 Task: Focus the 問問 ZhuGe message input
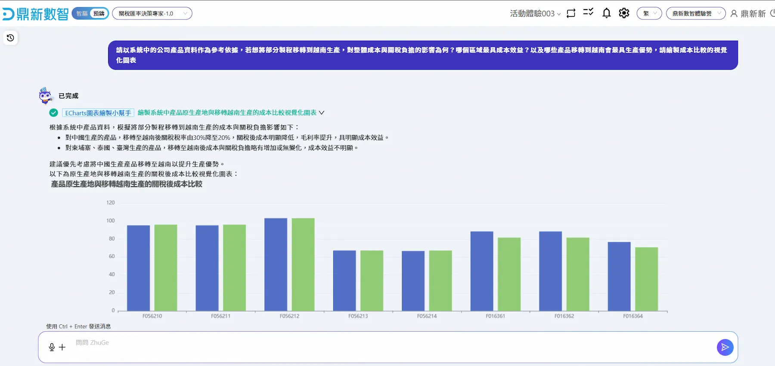click(x=387, y=347)
